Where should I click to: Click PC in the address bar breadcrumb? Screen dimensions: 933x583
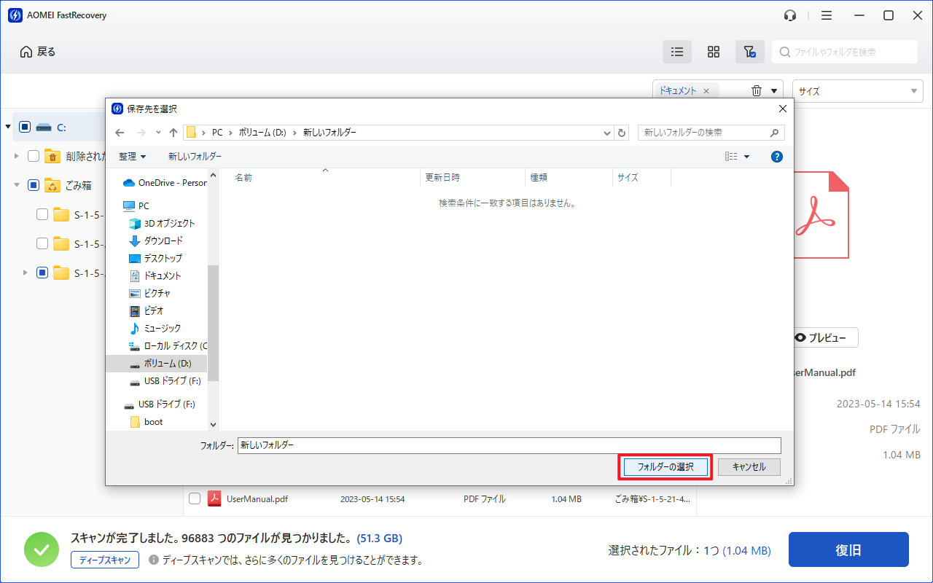[217, 133]
